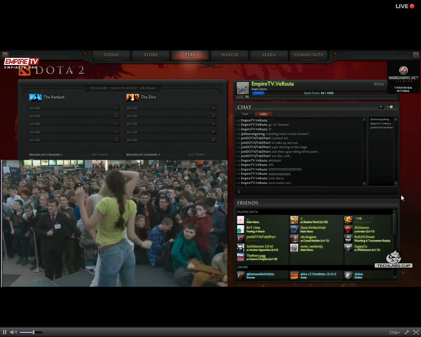The width and height of the screenshot is (421, 337).
Task: Open the COMMUNITY tab
Action: tap(309, 55)
